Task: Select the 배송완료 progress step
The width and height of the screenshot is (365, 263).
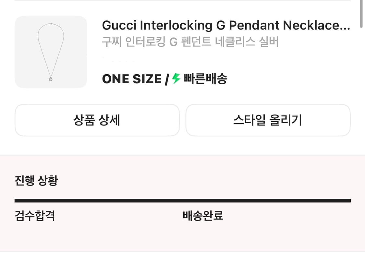Action: coord(203,216)
